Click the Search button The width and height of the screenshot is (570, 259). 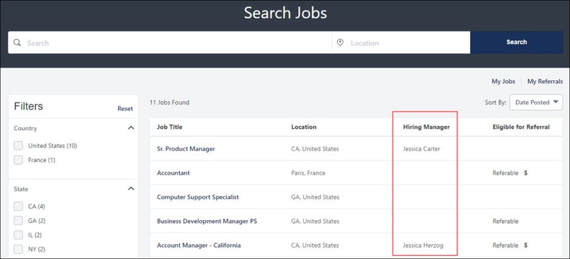coord(516,42)
